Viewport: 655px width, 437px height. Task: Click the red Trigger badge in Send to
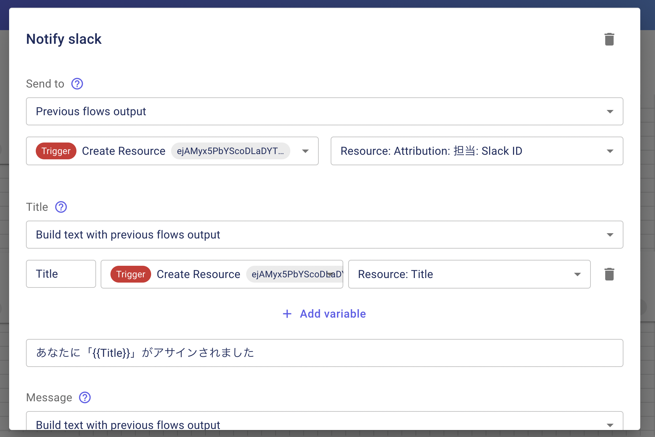click(56, 151)
